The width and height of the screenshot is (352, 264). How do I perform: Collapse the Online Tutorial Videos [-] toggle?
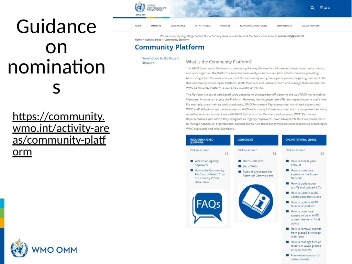pos(322,154)
